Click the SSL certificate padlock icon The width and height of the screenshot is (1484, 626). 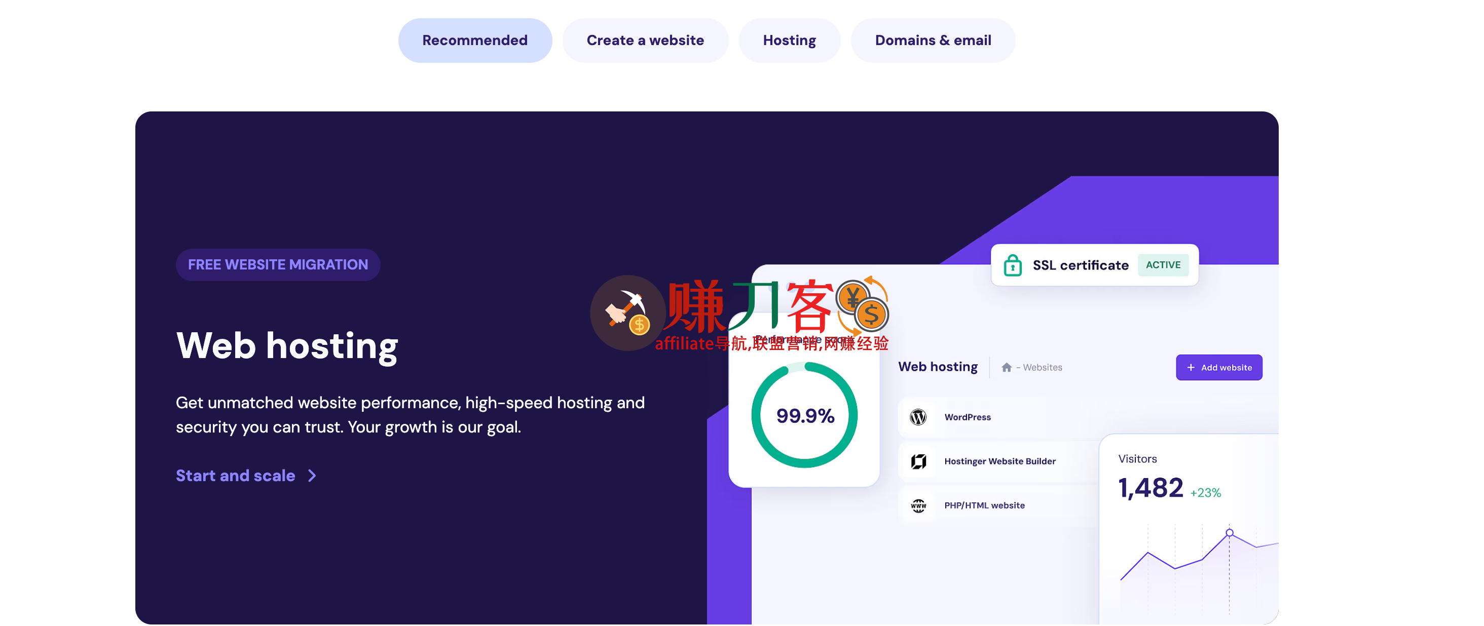coord(1012,265)
